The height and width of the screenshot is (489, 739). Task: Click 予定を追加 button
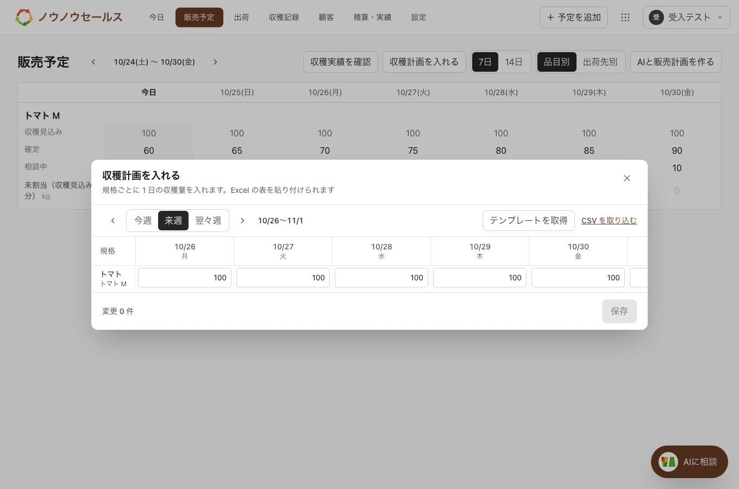(x=574, y=17)
